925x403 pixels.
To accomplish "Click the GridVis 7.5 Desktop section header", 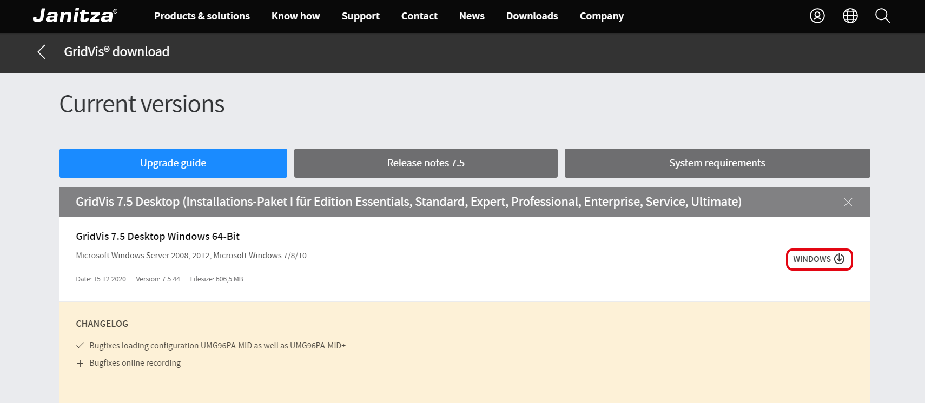I will tap(465, 202).
